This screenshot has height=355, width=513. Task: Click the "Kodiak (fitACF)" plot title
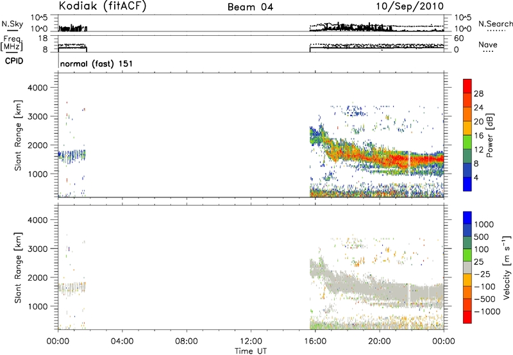[x=103, y=6]
